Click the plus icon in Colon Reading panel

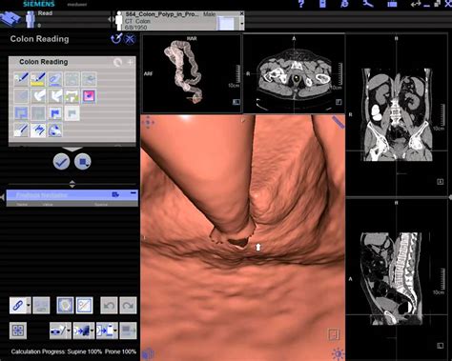131,62
